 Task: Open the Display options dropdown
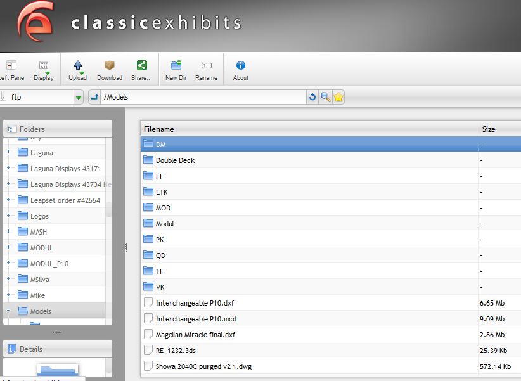(x=44, y=66)
